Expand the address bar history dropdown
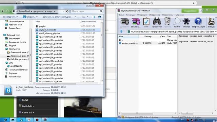This screenshot has width=217, height=122. [x=63, y=11]
